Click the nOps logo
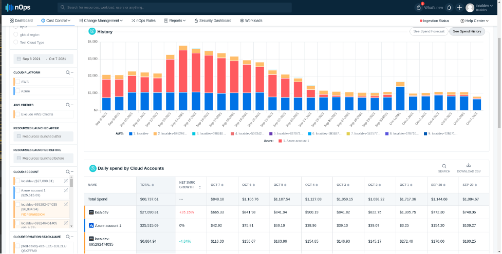The image size is (502, 254). [x=18, y=7]
